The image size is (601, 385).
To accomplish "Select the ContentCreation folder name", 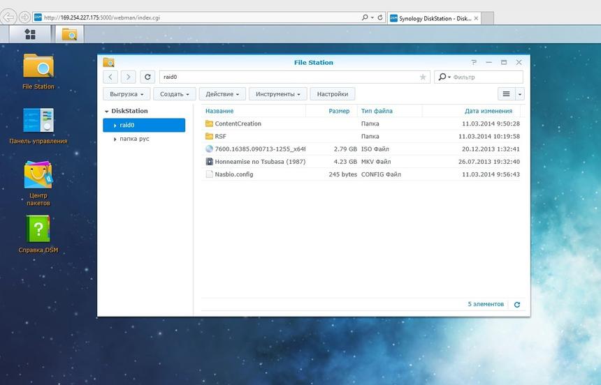I will coord(238,123).
